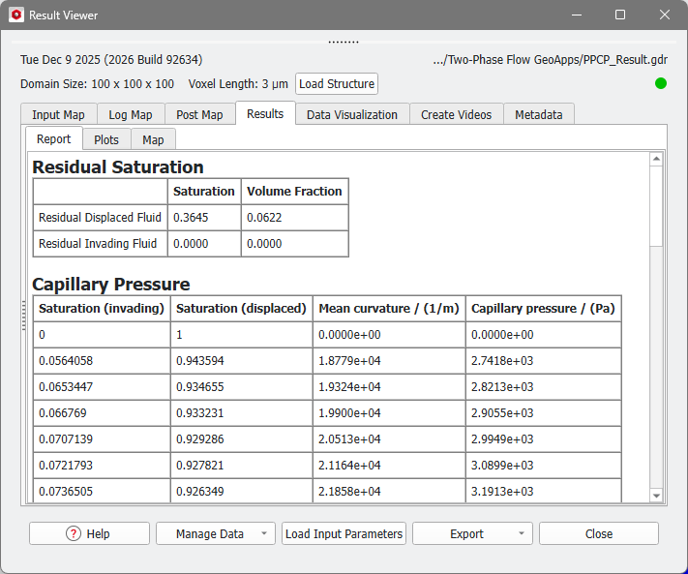Click the report scrollbar down arrow
Screen dimensions: 688x574
pyautogui.click(x=656, y=496)
